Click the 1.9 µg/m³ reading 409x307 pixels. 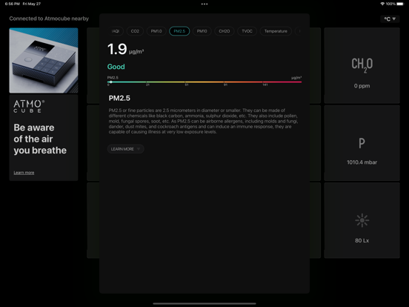click(x=125, y=49)
